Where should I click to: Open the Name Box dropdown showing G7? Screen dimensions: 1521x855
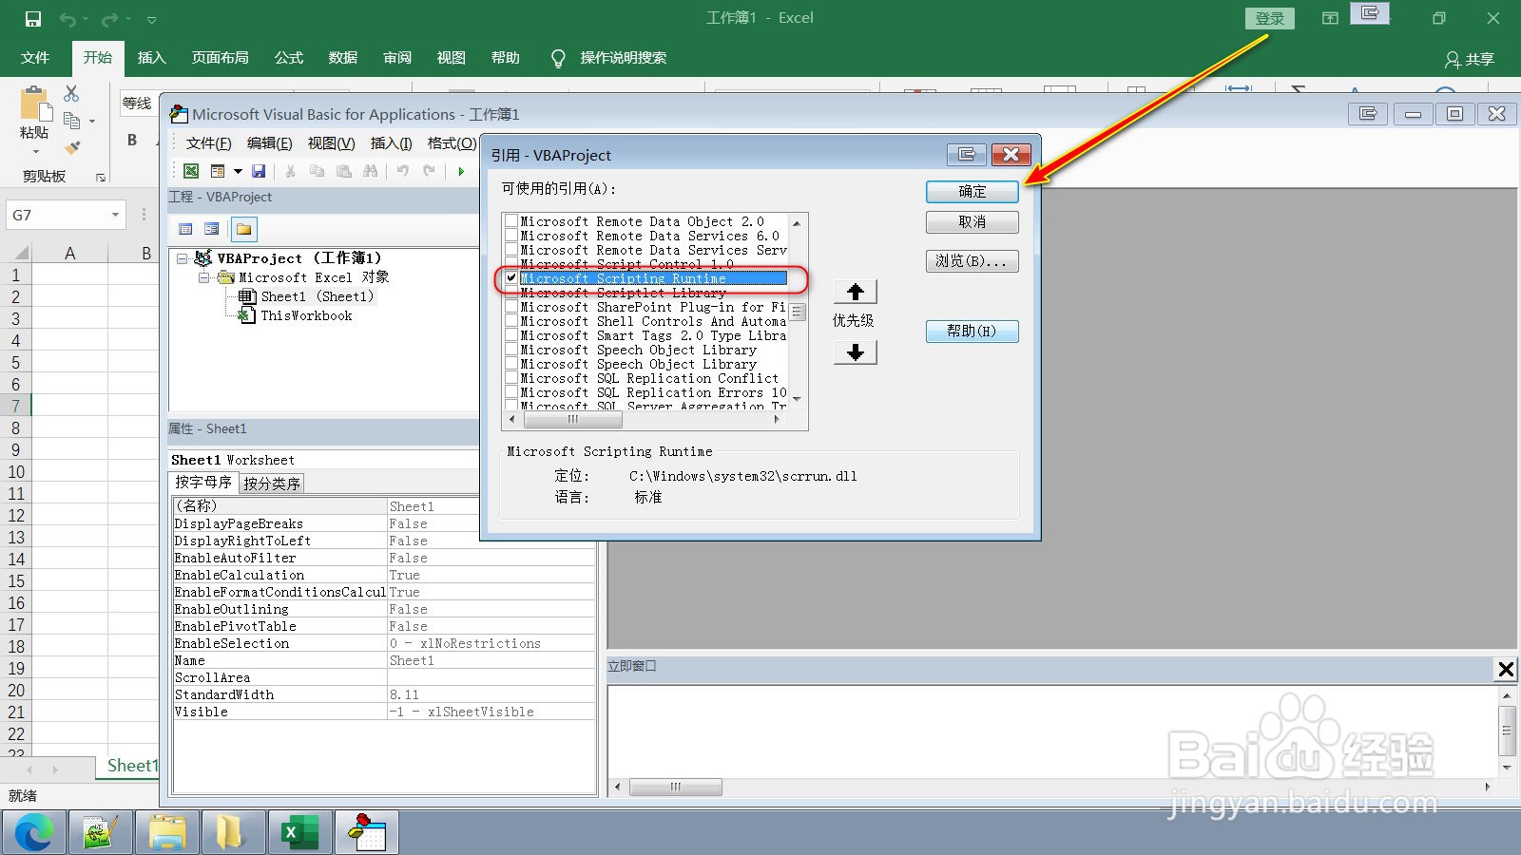(115, 216)
